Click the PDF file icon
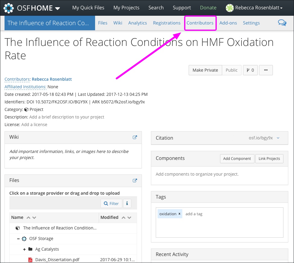The height and width of the screenshot is (263, 294). [x=30, y=260]
